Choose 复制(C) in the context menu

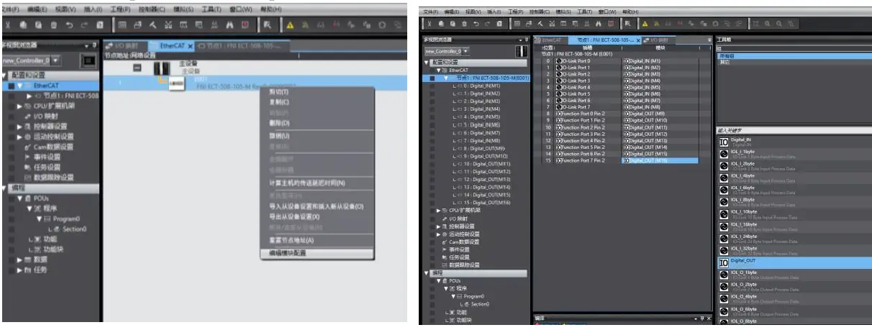(x=279, y=102)
